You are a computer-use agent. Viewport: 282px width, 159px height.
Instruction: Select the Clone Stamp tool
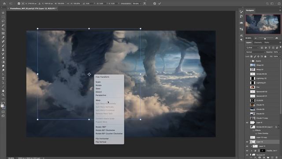pos(3,49)
